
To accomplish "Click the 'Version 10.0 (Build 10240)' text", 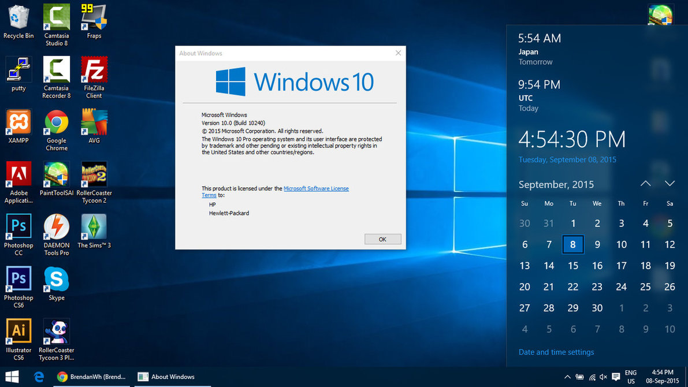I will pos(233,123).
